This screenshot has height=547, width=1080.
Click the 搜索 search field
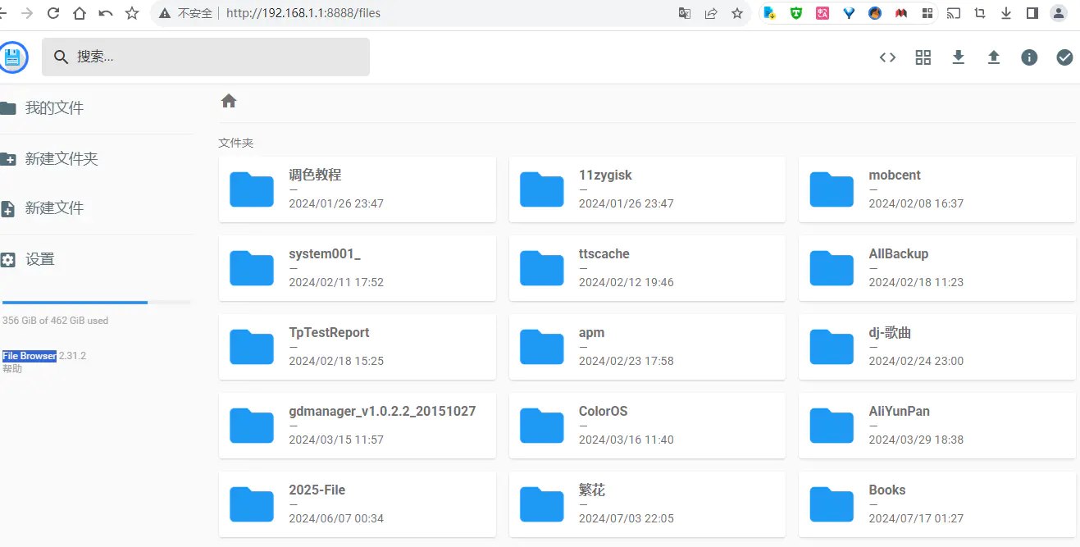click(x=206, y=57)
